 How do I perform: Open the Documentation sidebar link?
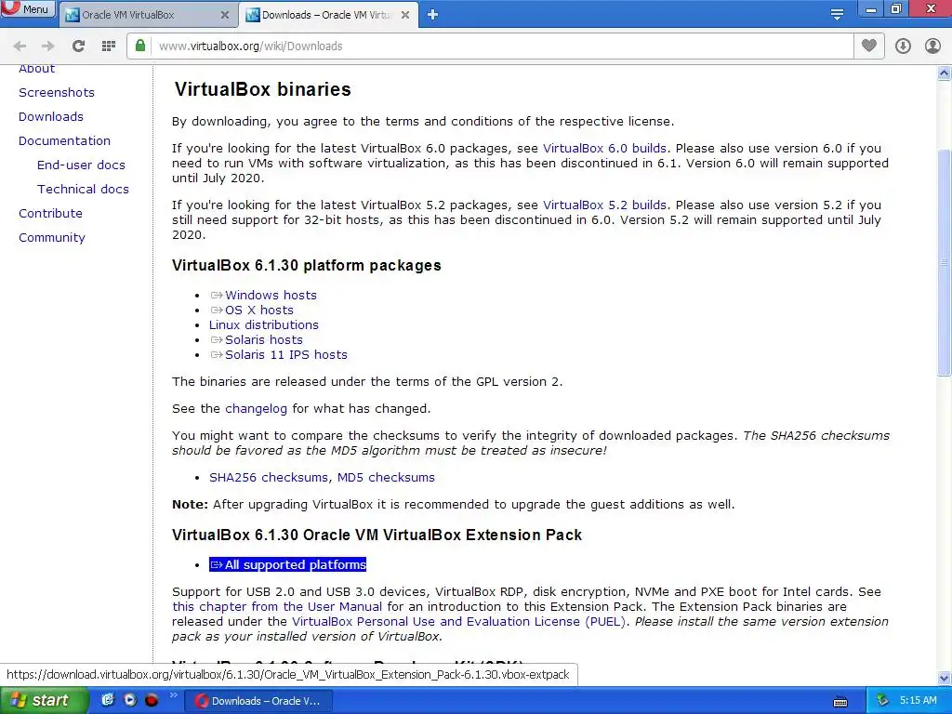[x=64, y=141]
